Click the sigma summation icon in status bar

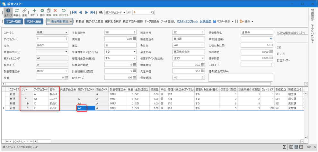pos(285,147)
